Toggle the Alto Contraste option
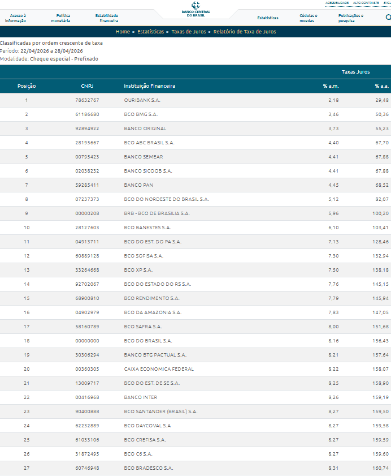Image resolution: width=391 pixels, height=476 pixels. coord(366,3)
